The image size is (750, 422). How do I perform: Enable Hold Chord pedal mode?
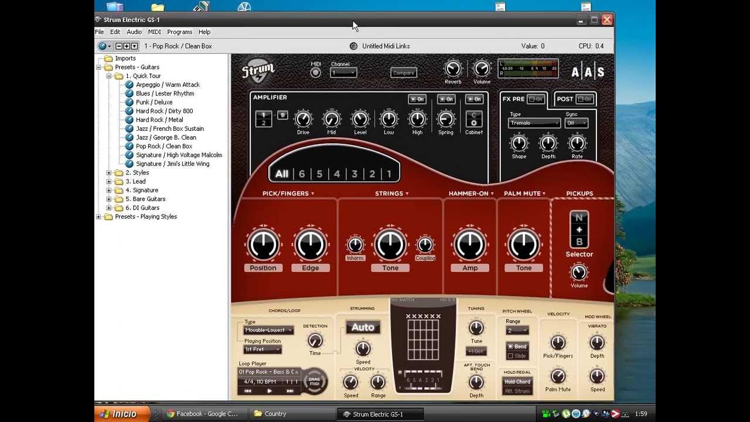click(x=517, y=382)
